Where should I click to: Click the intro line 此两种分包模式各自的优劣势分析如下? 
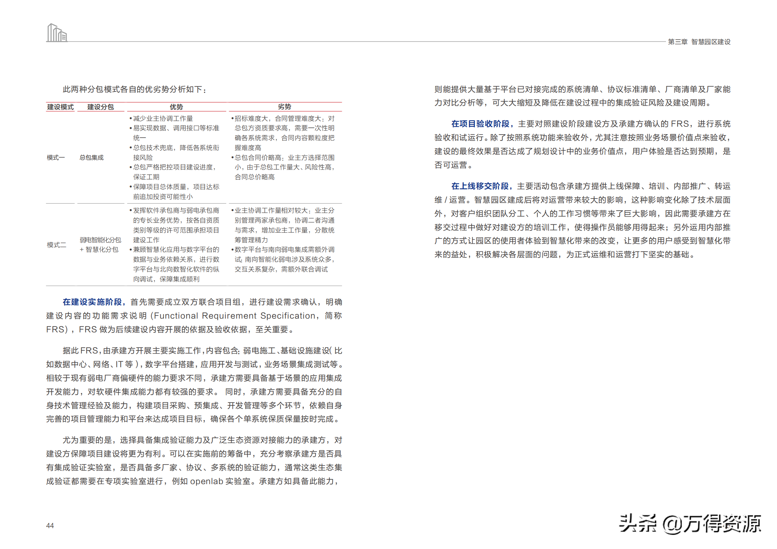(134, 89)
